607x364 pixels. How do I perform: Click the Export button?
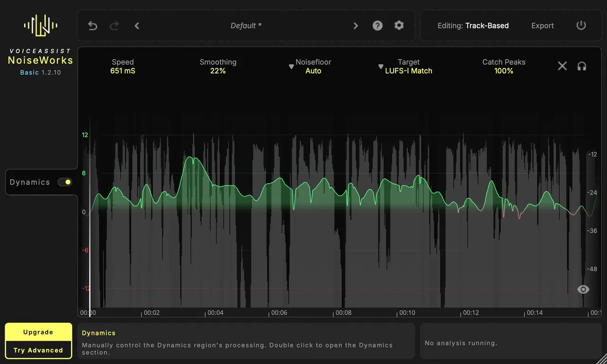coord(543,26)
